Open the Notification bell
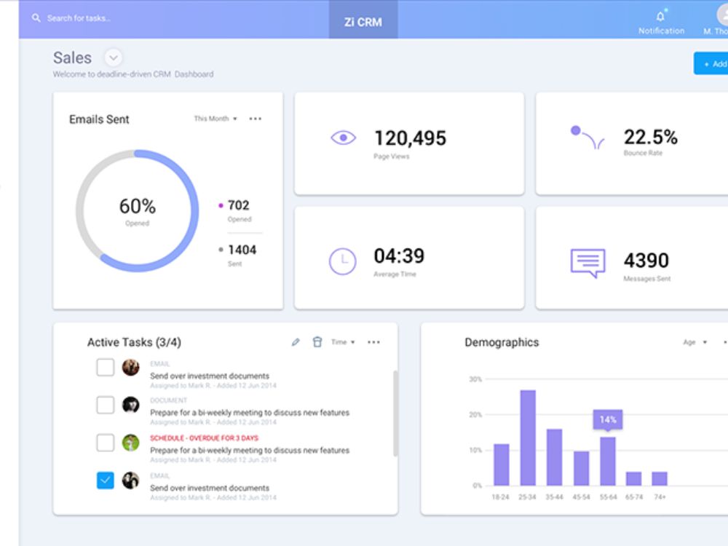 pyautogui.click(x=660, y=17)
